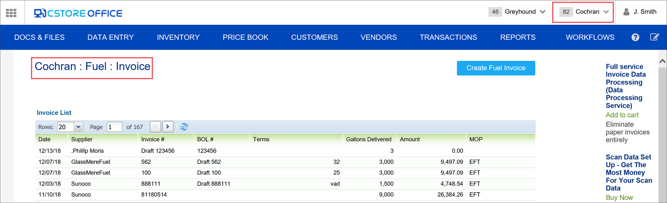Sort by MOP column header
667x203 pixels.
pyautogui.click(x=476, y=139)
